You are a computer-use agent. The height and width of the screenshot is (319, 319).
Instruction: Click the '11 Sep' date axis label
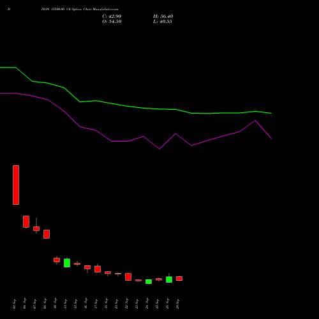[66, 303]
